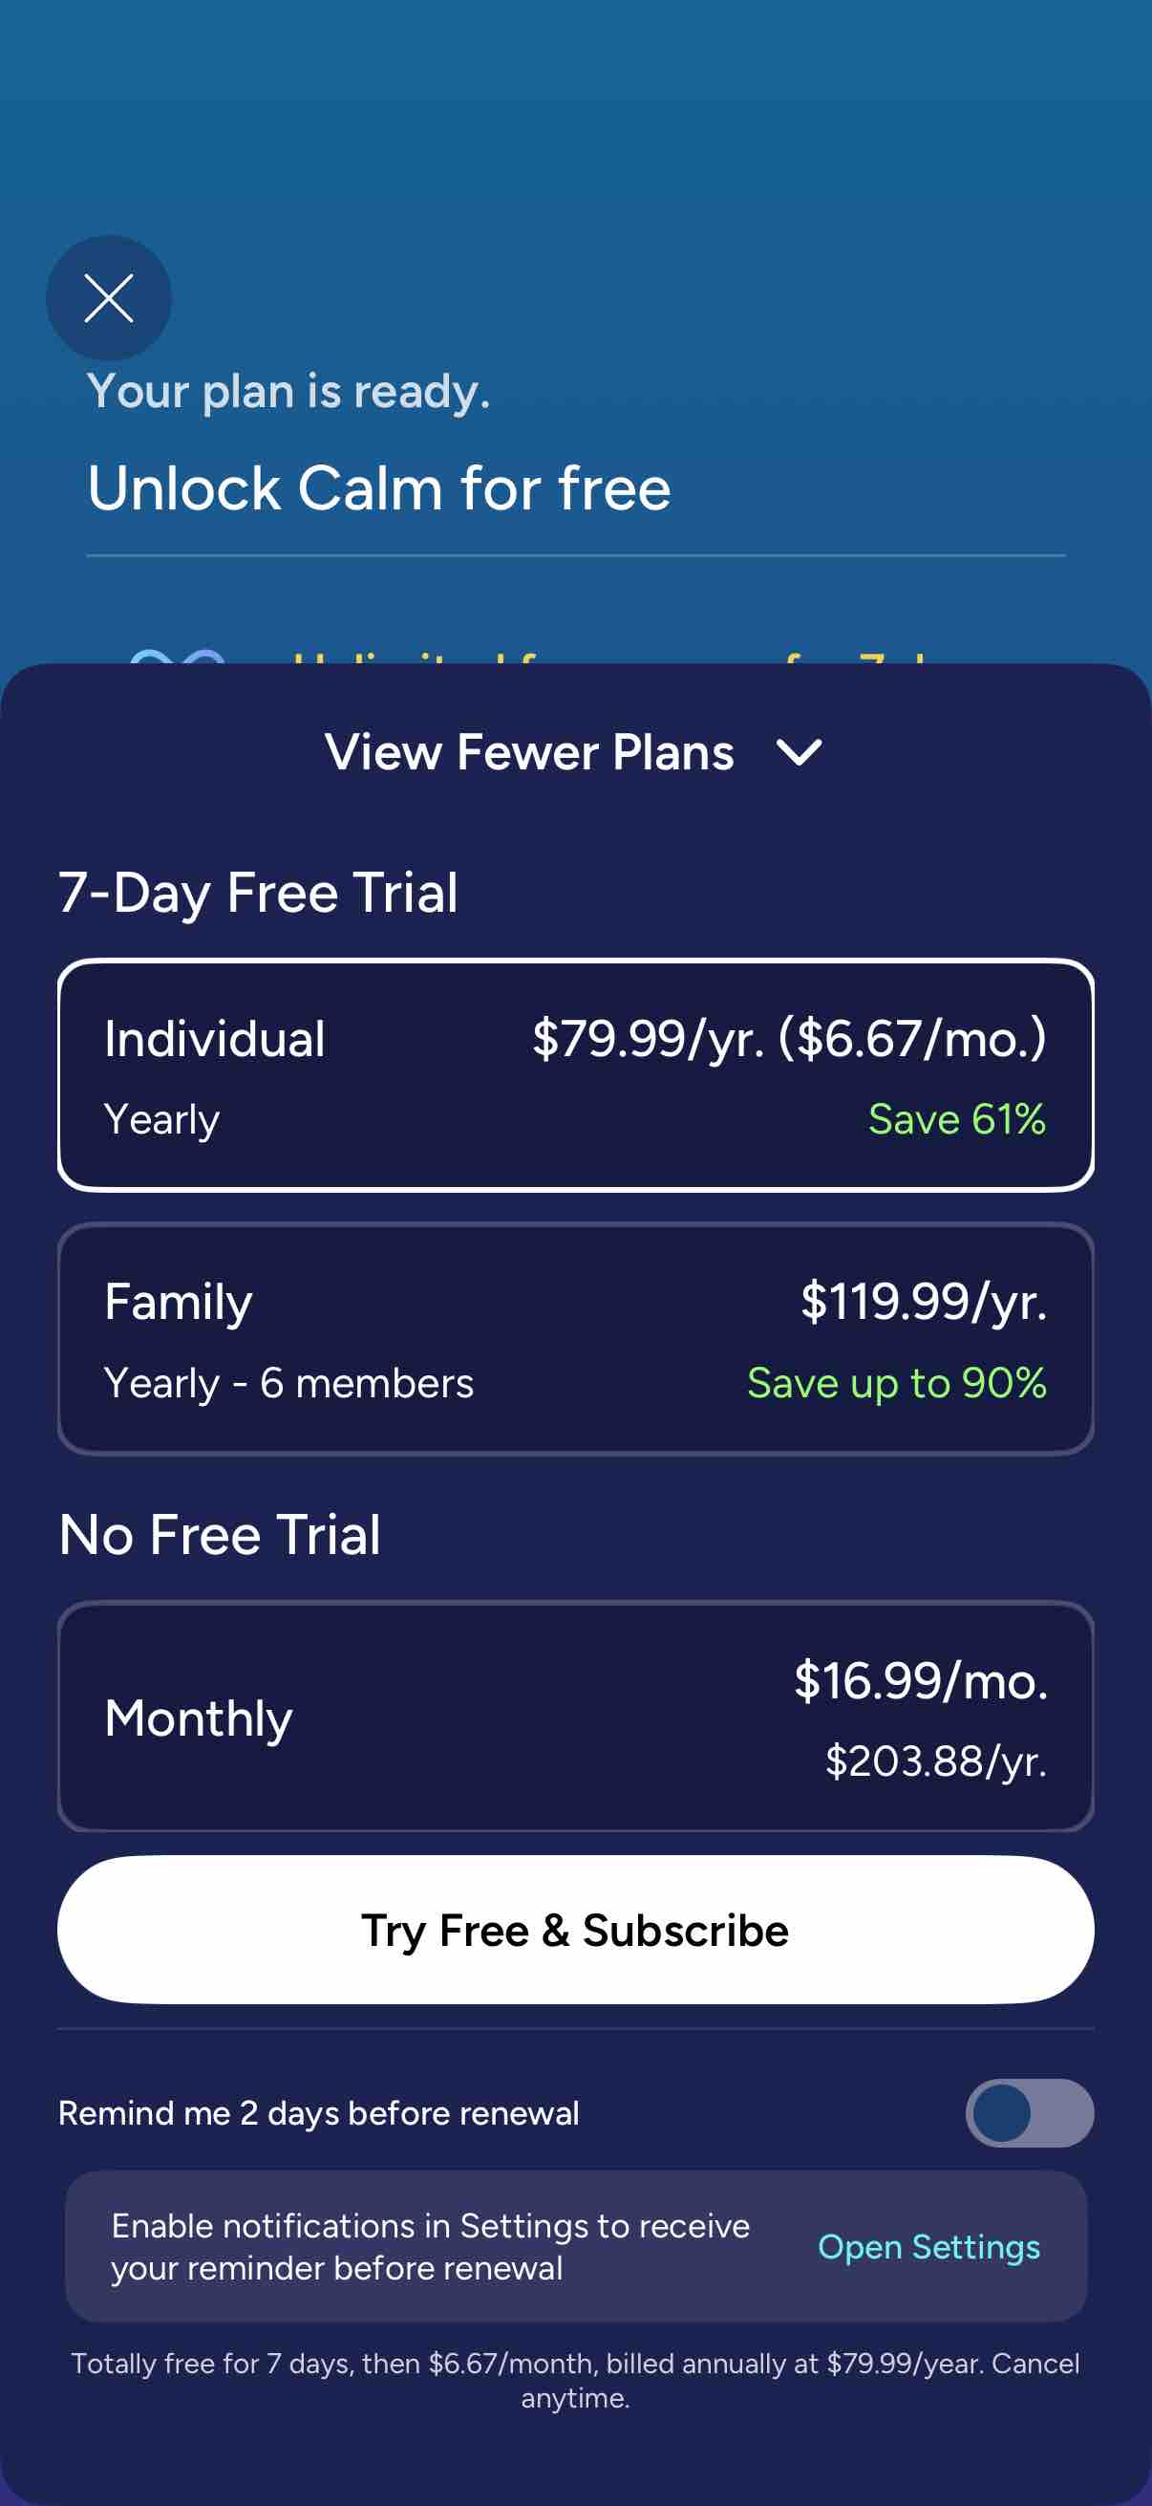Close the subscription offer with the X icon

tap(109, 297)
